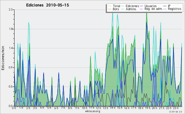Click the "Registros" legend entry
This screenshot has width=185, height=114.
point(175,9)
